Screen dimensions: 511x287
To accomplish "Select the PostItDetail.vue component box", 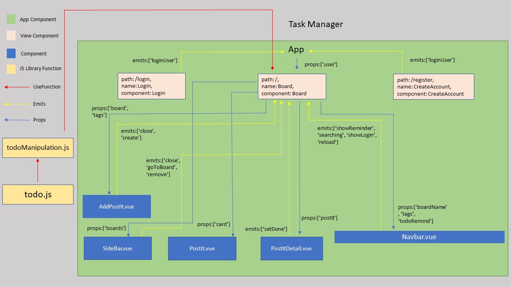I will coord(291,248).
